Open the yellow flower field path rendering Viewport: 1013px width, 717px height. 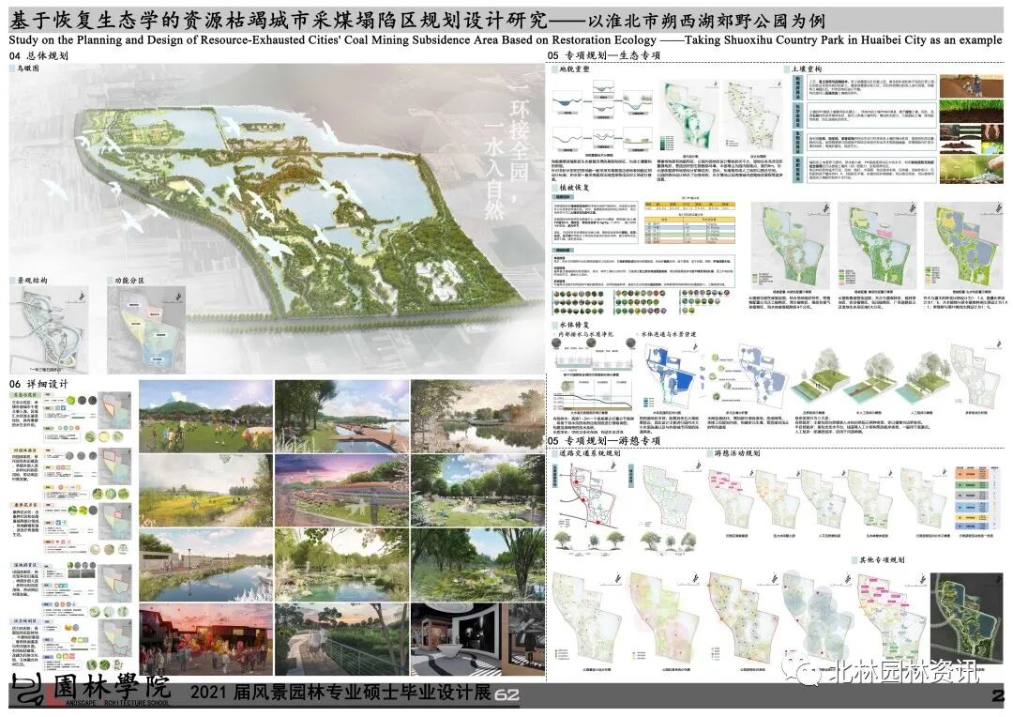[x=205, y=490]
